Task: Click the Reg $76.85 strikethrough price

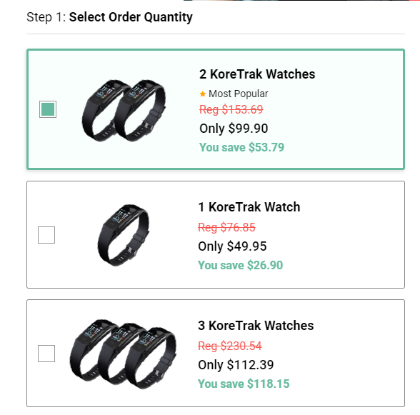Action: 226,227
